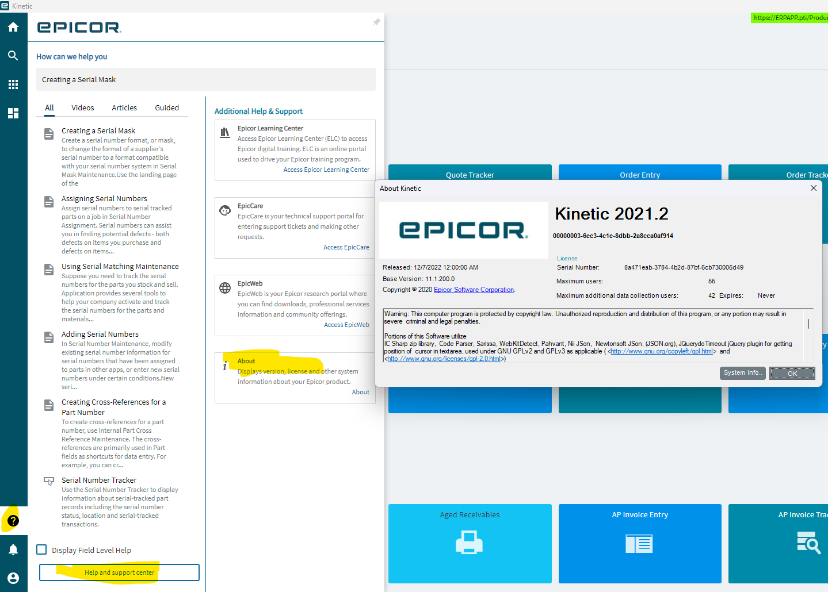This screenshot has width=828, height=592.
Task: Click document icon beside Creating a Serial Mask
Action: (49, 134)
